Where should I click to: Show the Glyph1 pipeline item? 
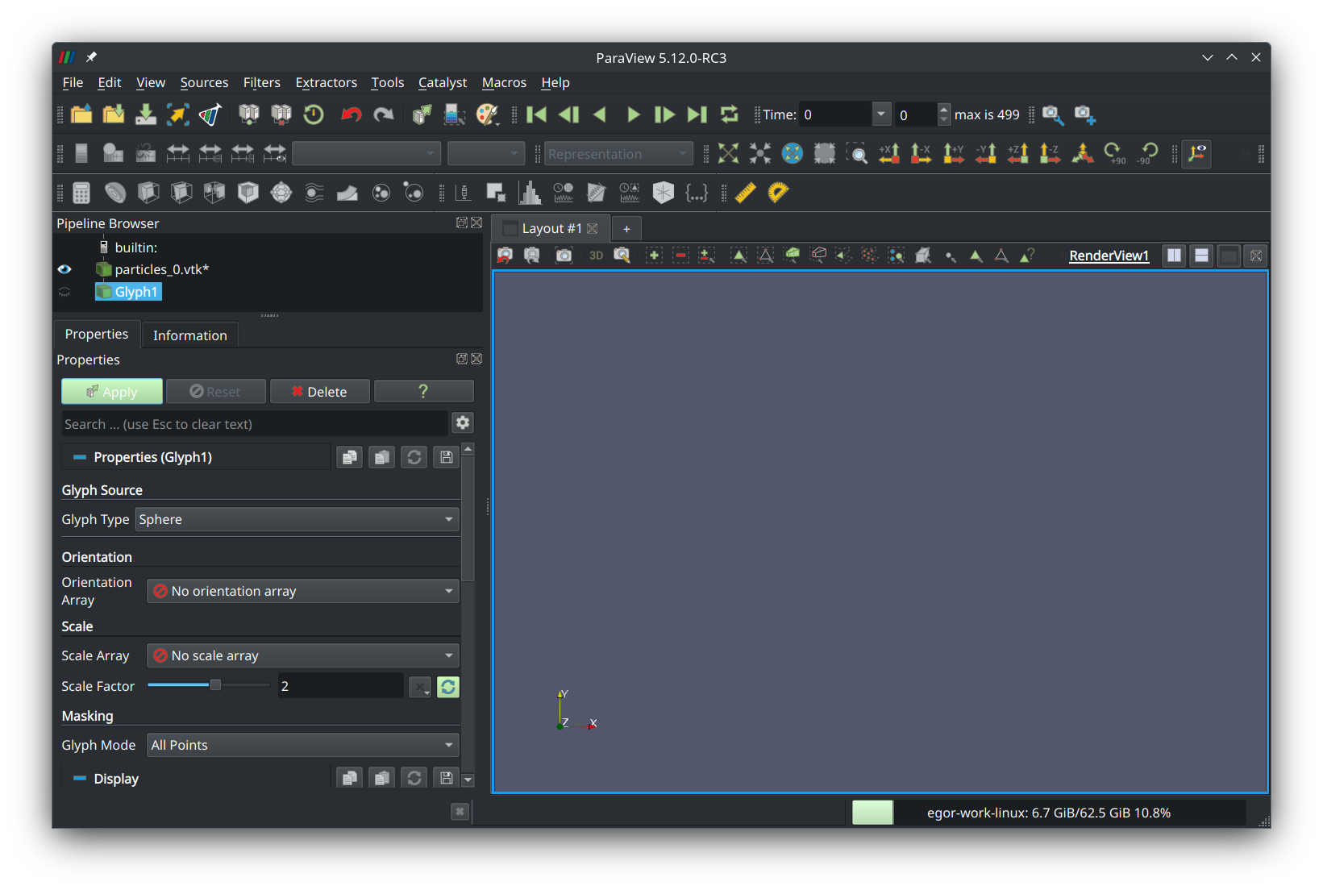click(x=64, y=292)
